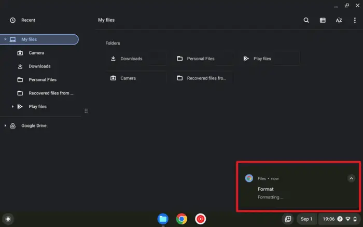Minimize the Files window
363x227 pixels.
(336, 6)
